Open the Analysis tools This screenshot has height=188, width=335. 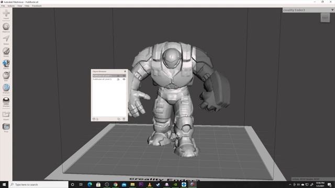click(6, 88)
